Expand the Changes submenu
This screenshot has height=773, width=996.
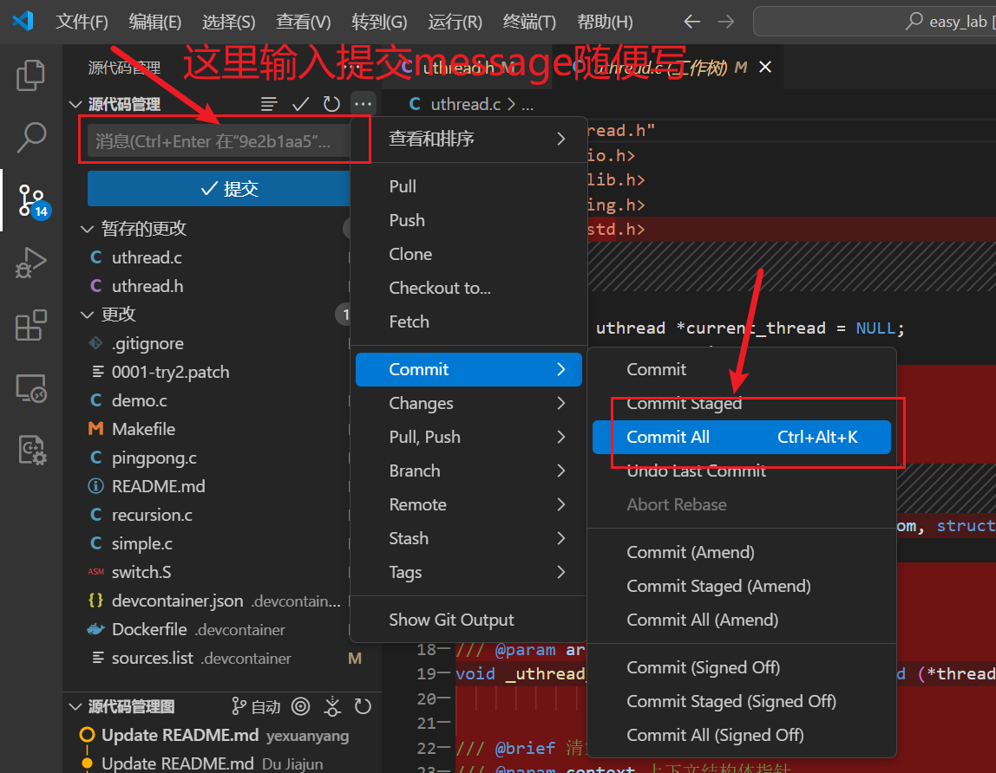pos(469,403)
